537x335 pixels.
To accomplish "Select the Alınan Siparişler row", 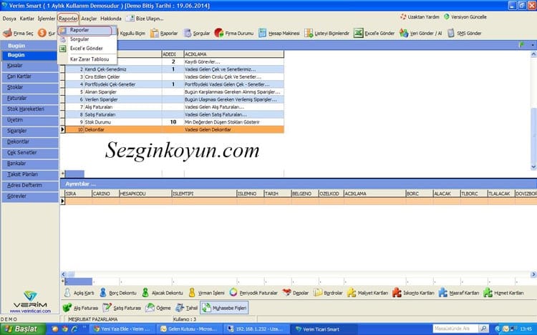I will (174, 92).
